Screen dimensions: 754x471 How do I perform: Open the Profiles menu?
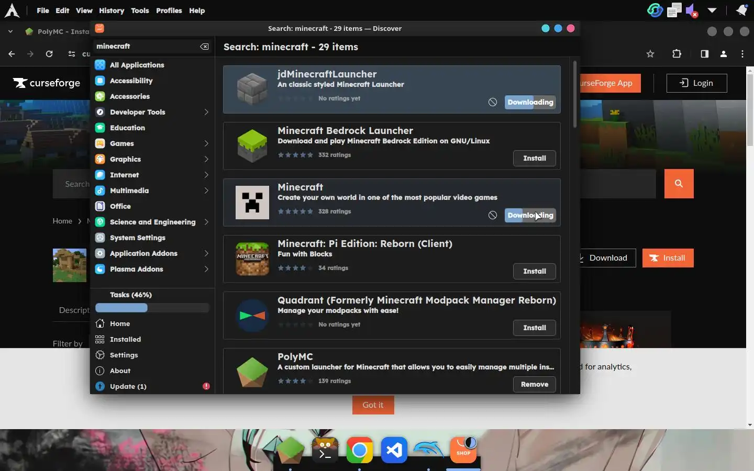coord(169,10)
